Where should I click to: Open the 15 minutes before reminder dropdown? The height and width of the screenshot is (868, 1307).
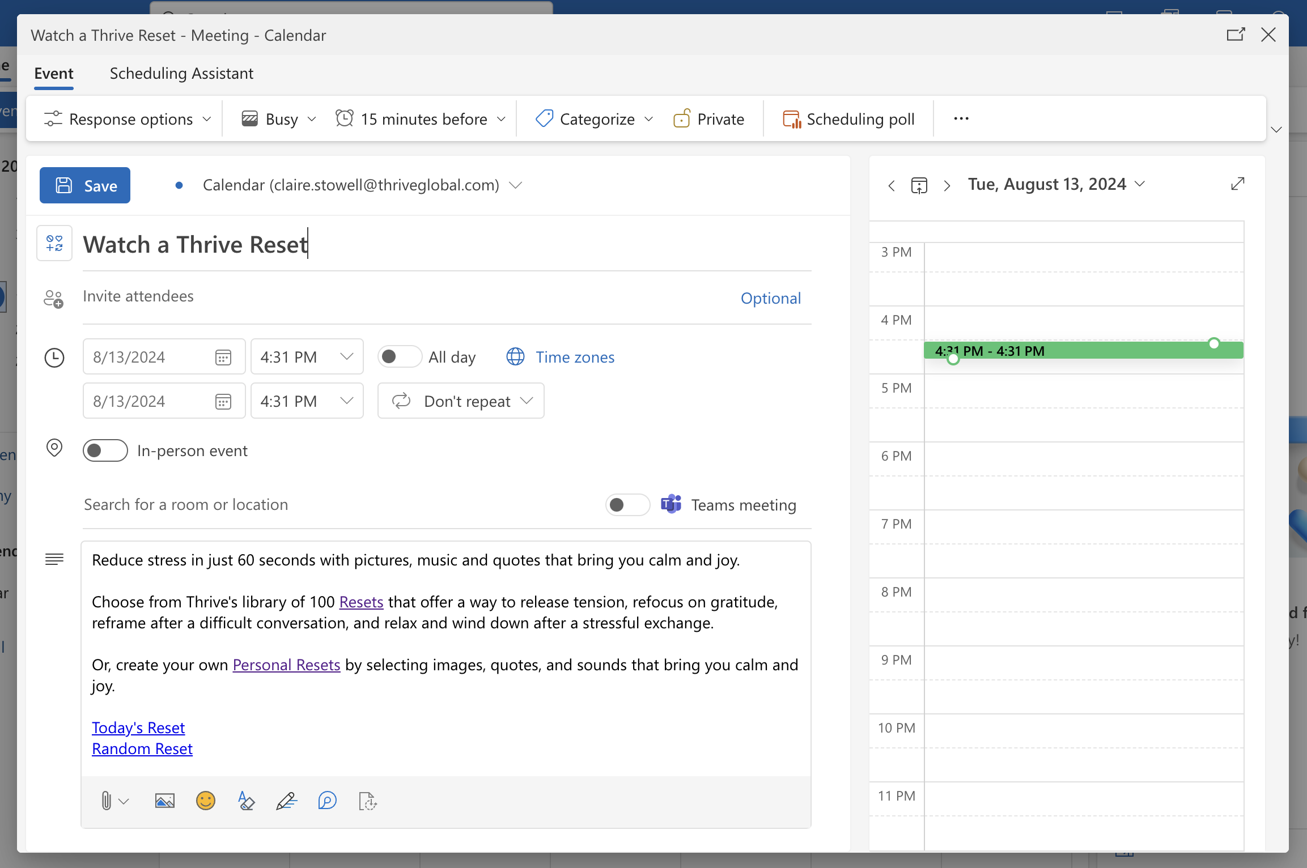[x=421, y=119]
